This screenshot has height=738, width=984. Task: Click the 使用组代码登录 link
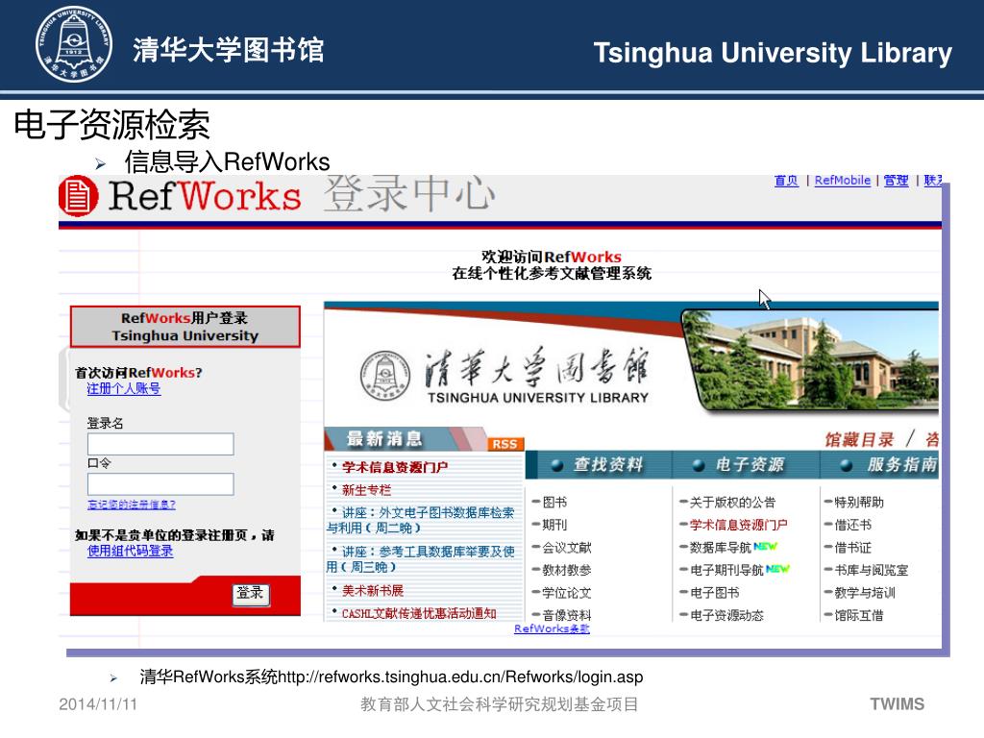point(130,551)
